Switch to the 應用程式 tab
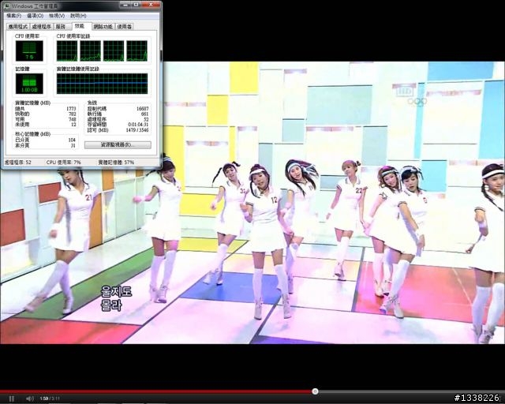Image resolution: width=505 pixels, height=404 pixels. [17, 27]
